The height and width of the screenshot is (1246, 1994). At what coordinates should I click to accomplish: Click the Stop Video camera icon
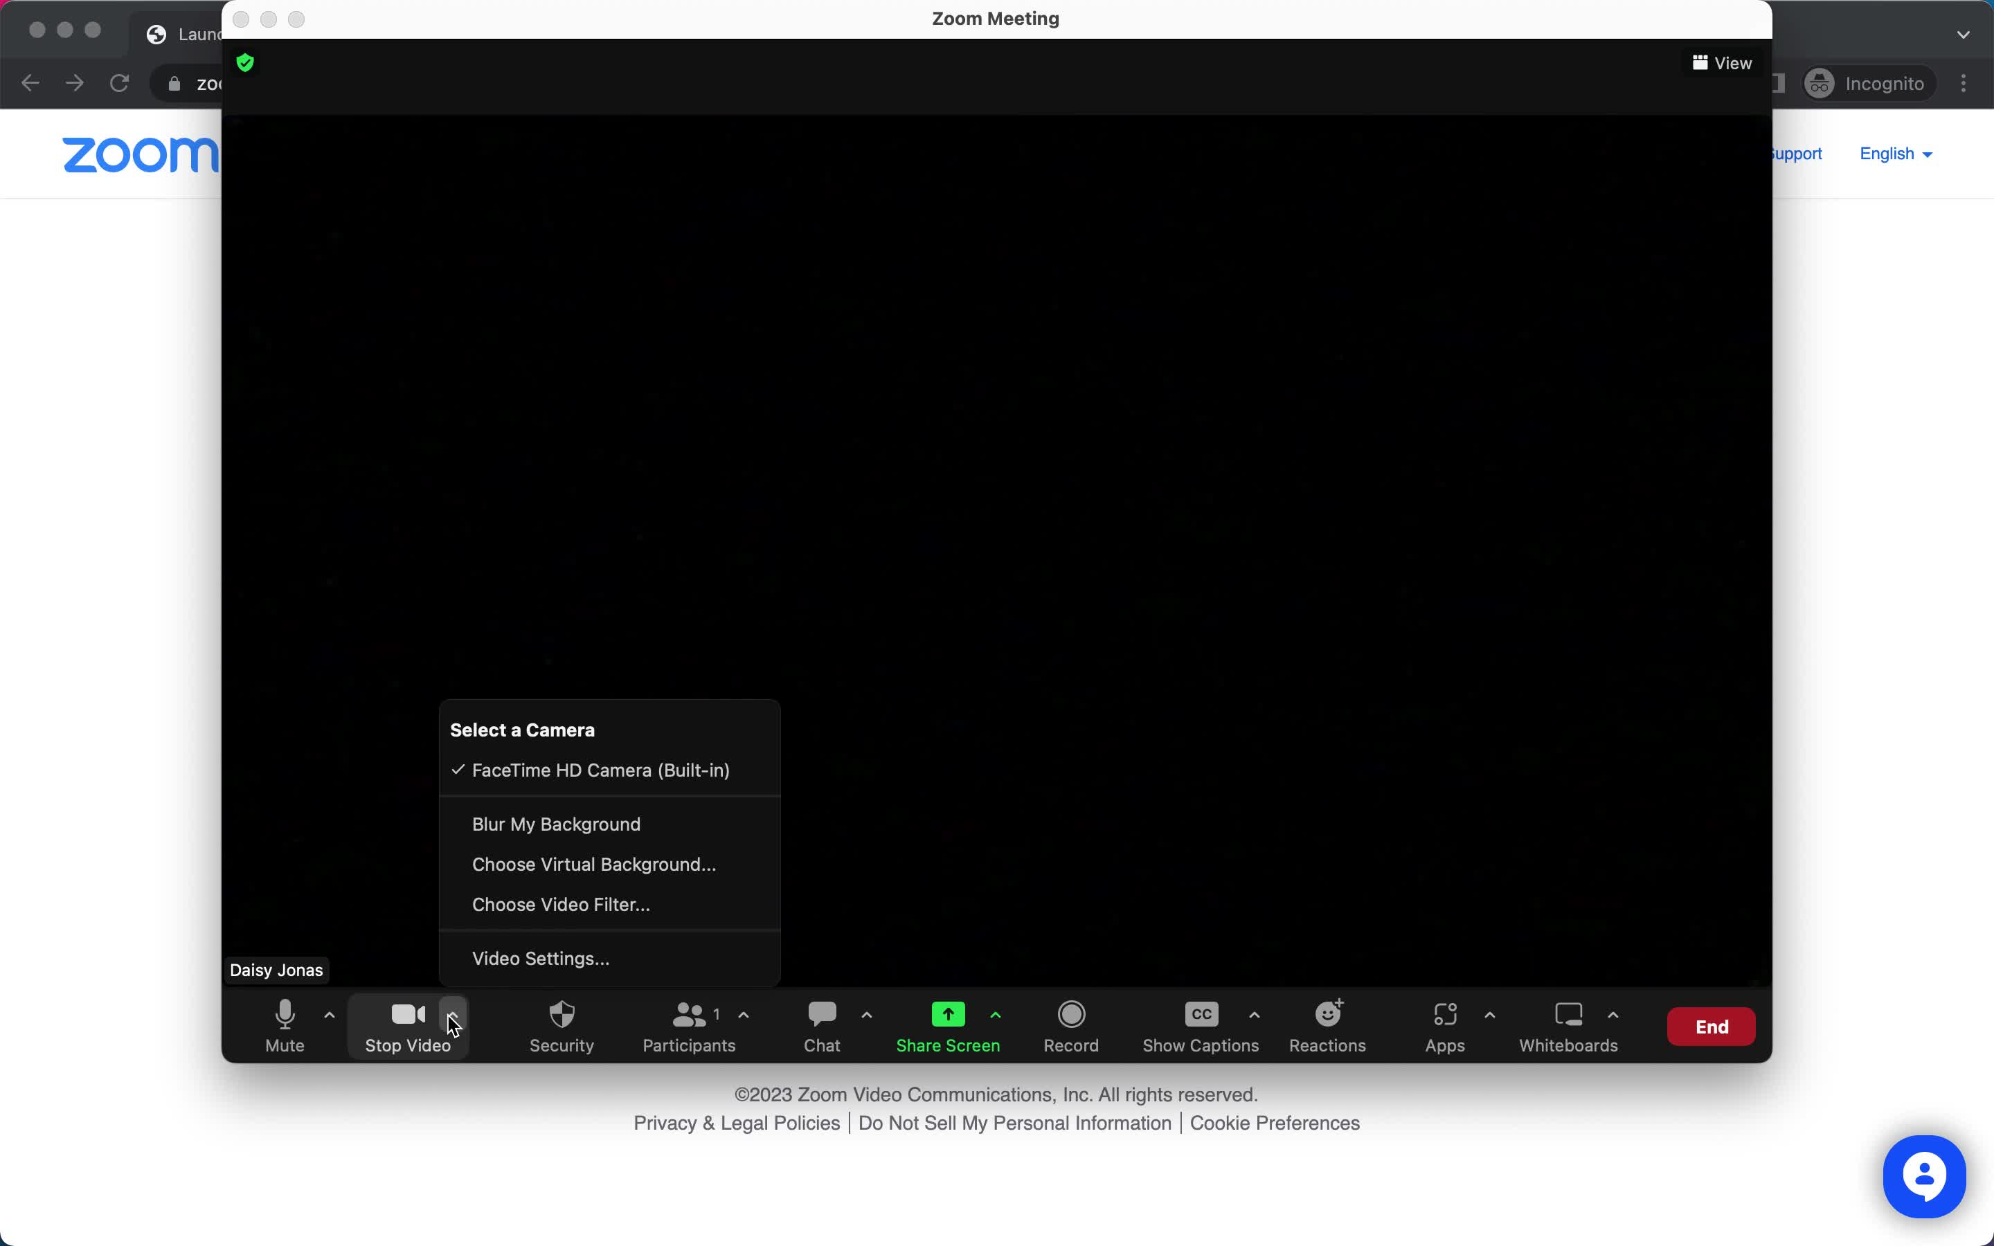(405, 1013)
